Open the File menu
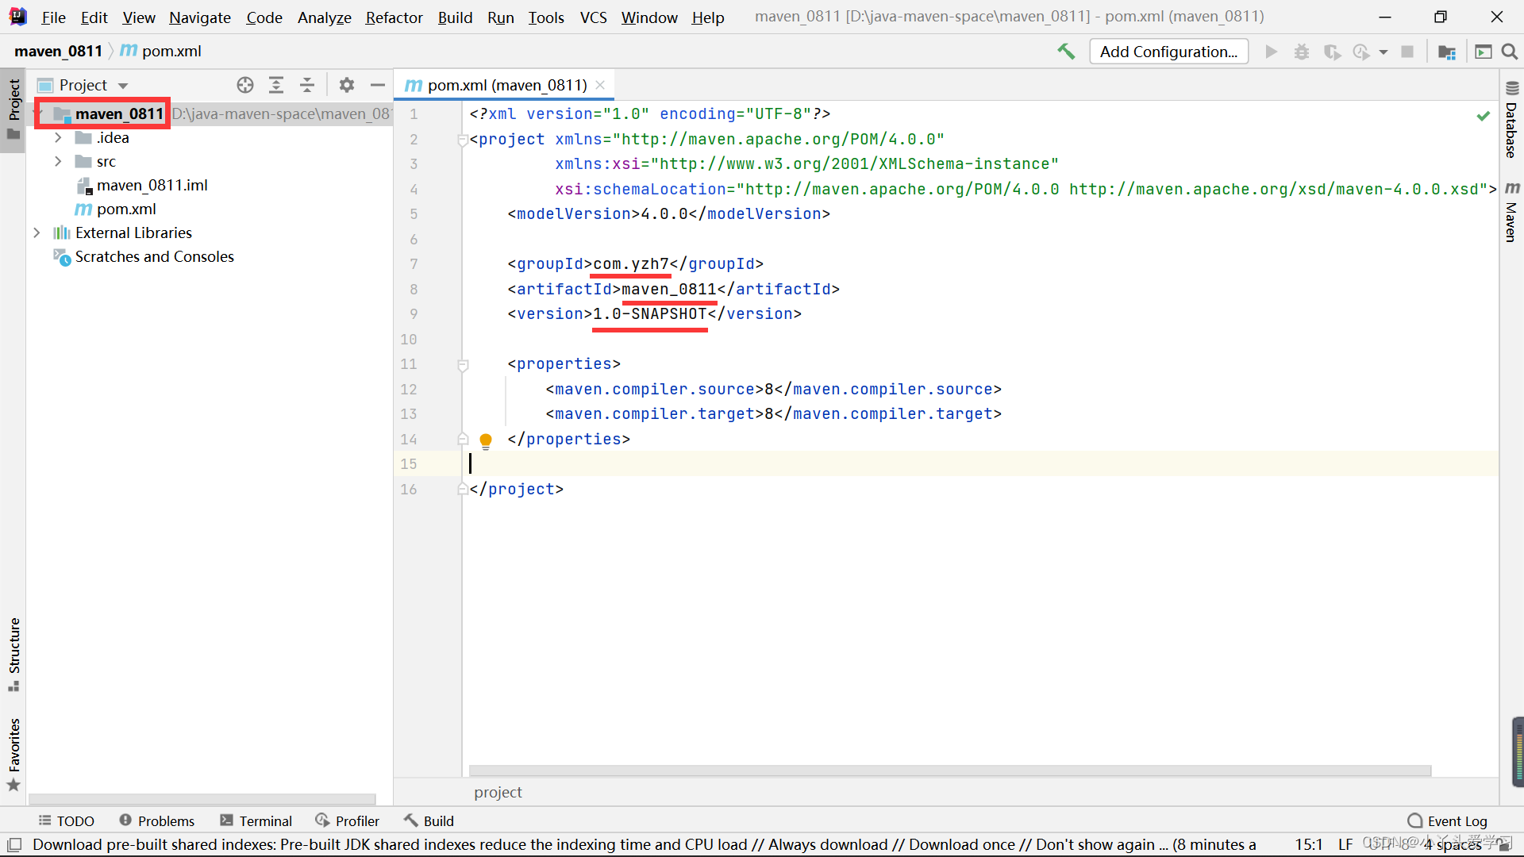Viewport: 1524px width, 857px height. [x=53, y=17]
